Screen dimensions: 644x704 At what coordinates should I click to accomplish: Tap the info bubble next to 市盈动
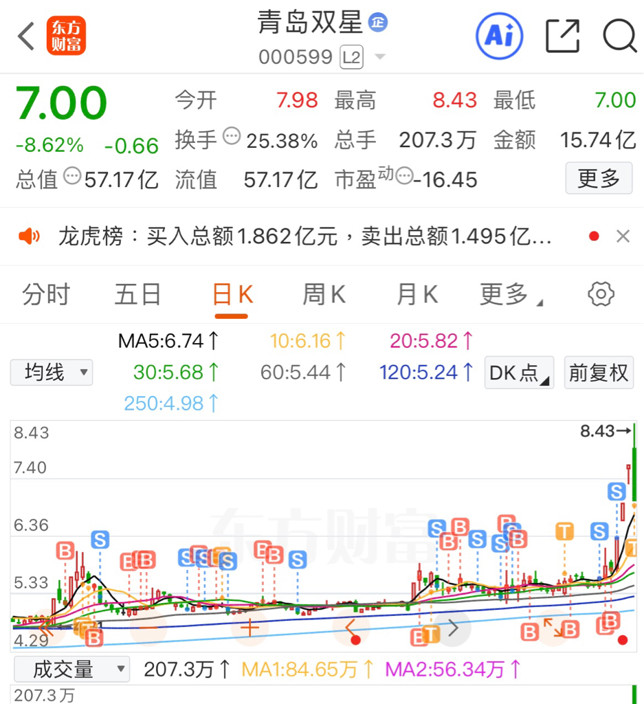(x=404, y=175)
